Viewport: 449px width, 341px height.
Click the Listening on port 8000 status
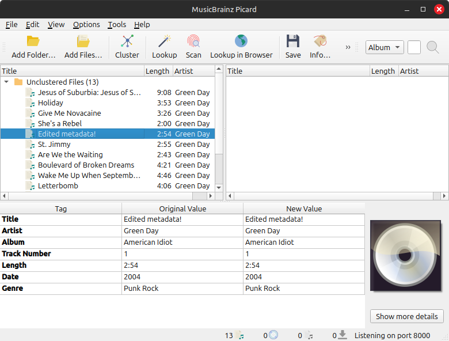pyautogui.click(x=392, y=335)
